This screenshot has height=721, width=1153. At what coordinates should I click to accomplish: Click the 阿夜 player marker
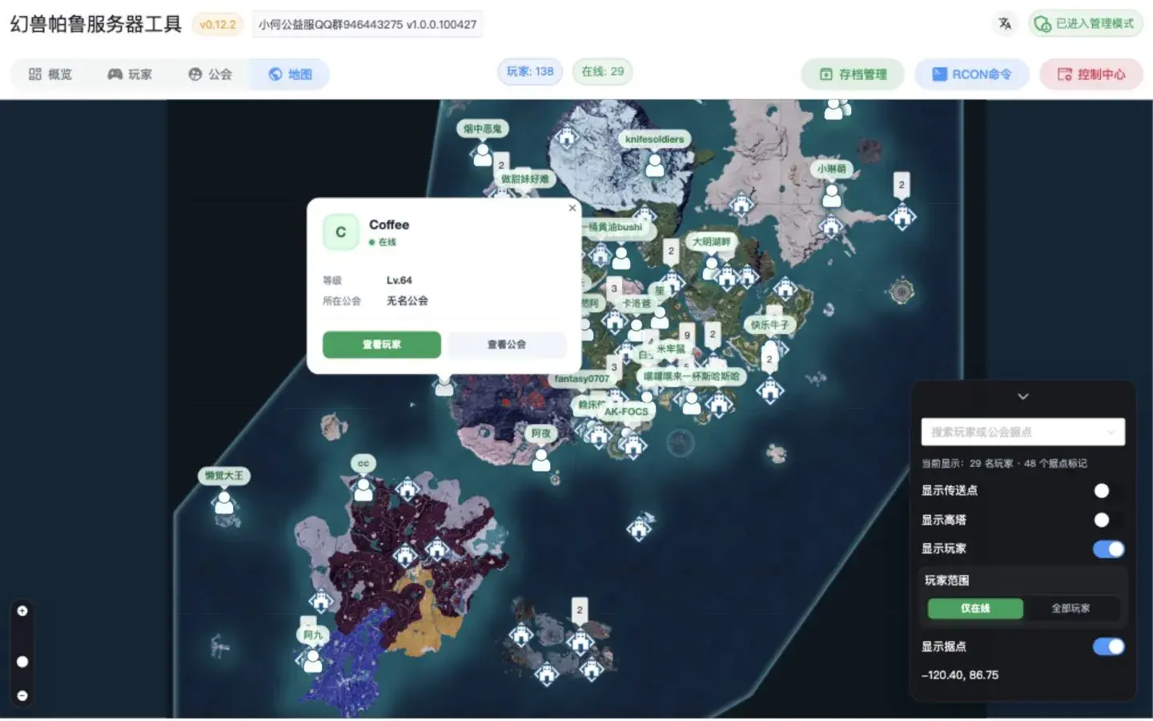[x=541, y=459]
